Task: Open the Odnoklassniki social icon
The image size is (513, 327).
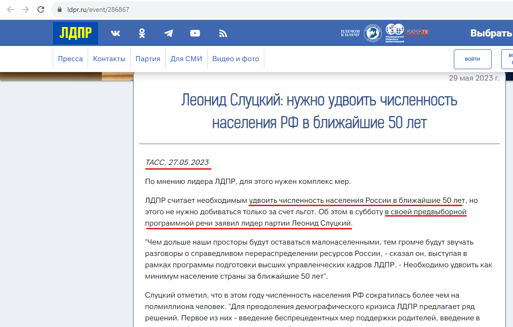Action: pyautogui.click(x=142, y=33)
